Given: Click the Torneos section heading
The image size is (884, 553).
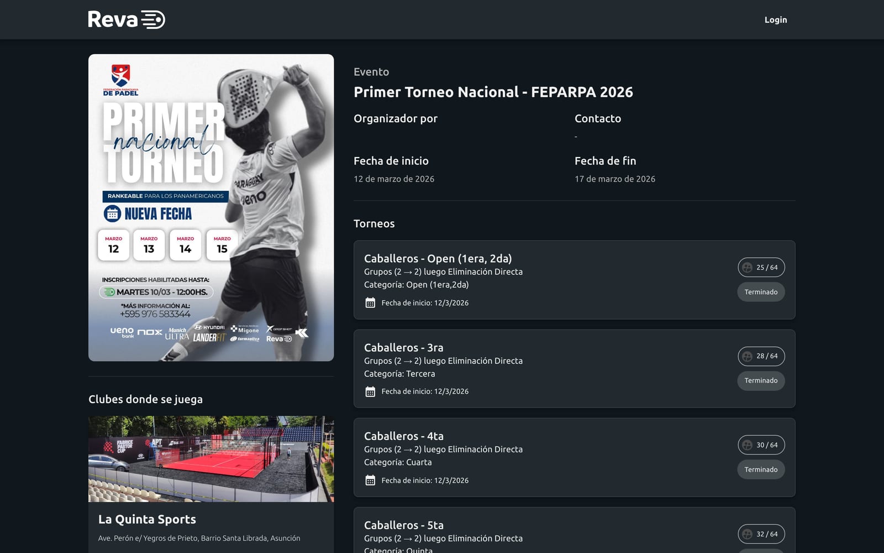Looking at the screenshot, I should 374,223.
